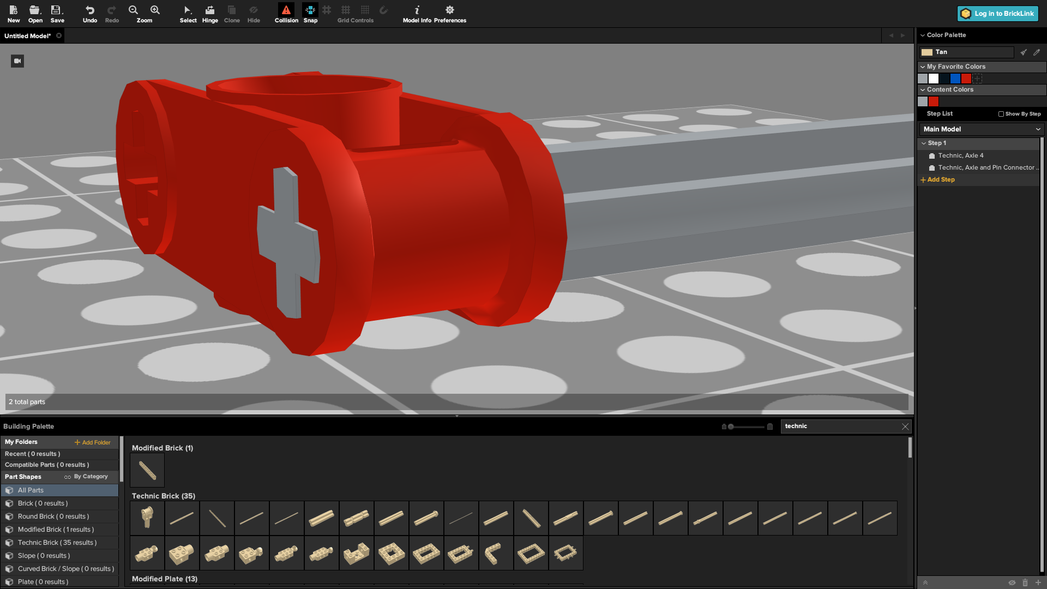
Task: Click the Undo arrow icon
Action: 90,10
